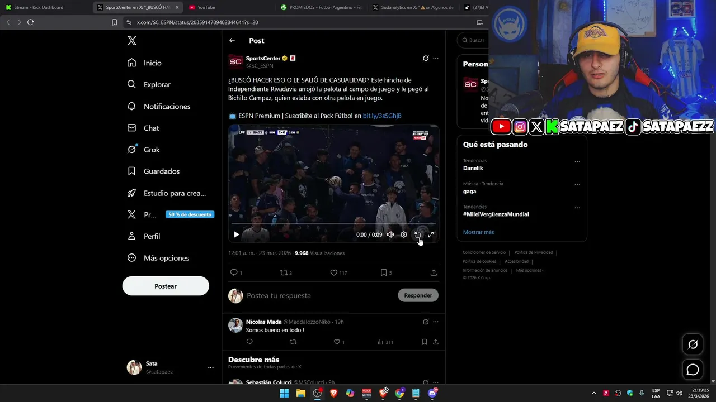
Task: Open Estudio para creadores item
Action: click(x=167, y=193)
